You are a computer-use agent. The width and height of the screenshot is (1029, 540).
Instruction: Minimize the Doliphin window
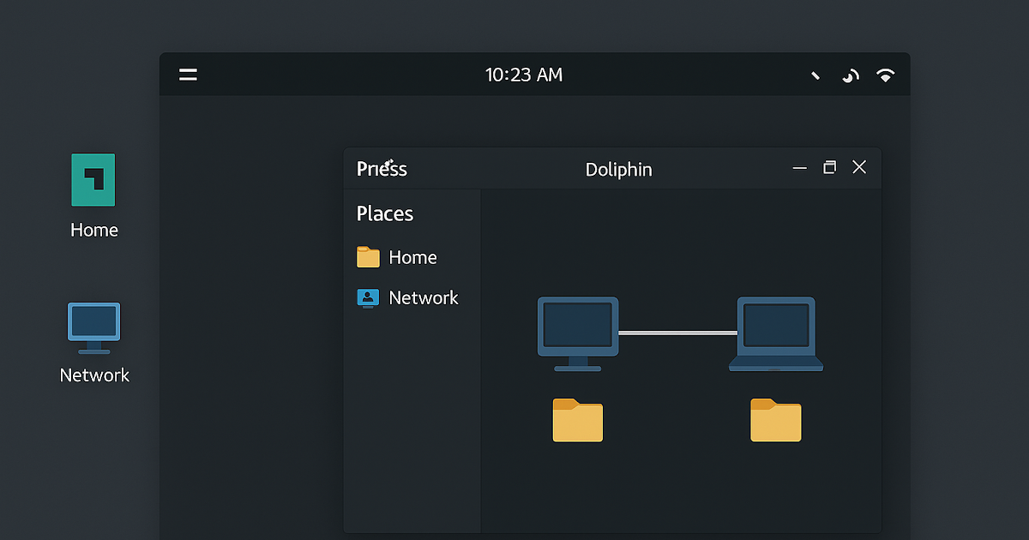click(800, 168)
